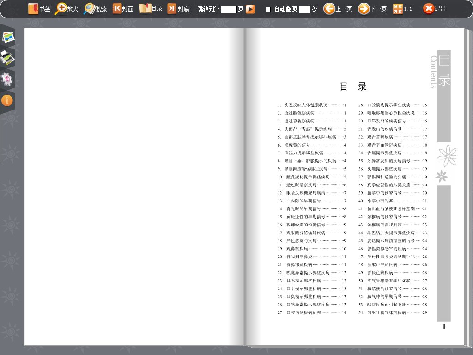
Task: Jump to the 封底 back cover
Action: [178, 9]
